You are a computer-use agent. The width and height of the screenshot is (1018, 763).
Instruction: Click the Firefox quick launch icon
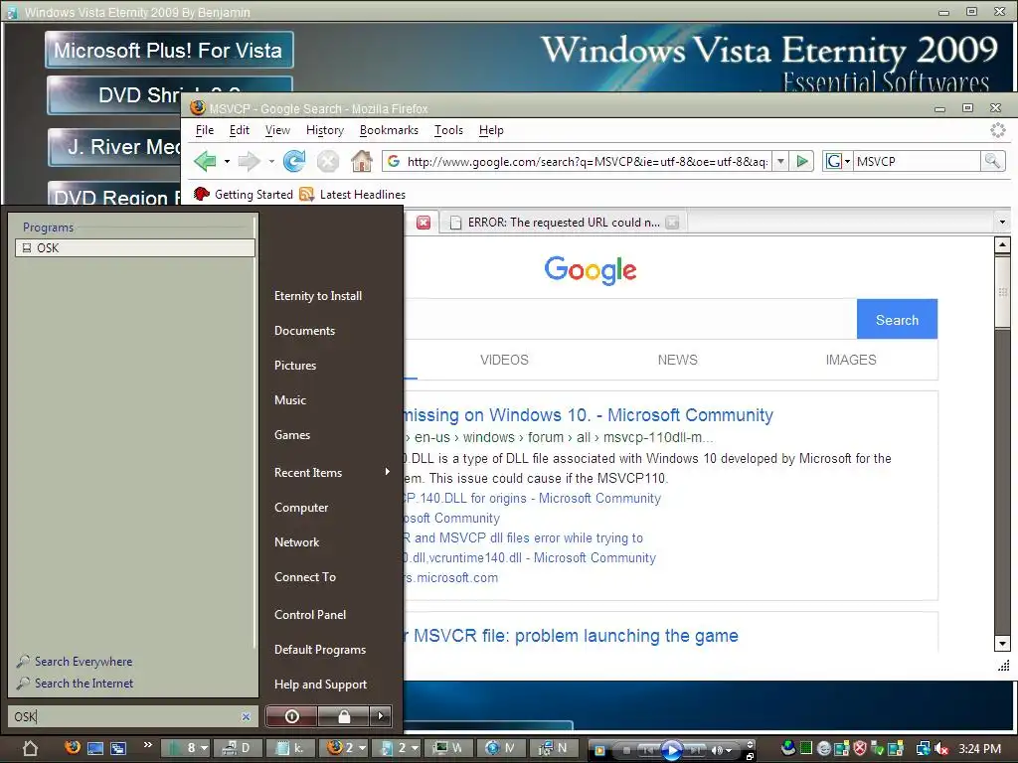click(73, 747)
